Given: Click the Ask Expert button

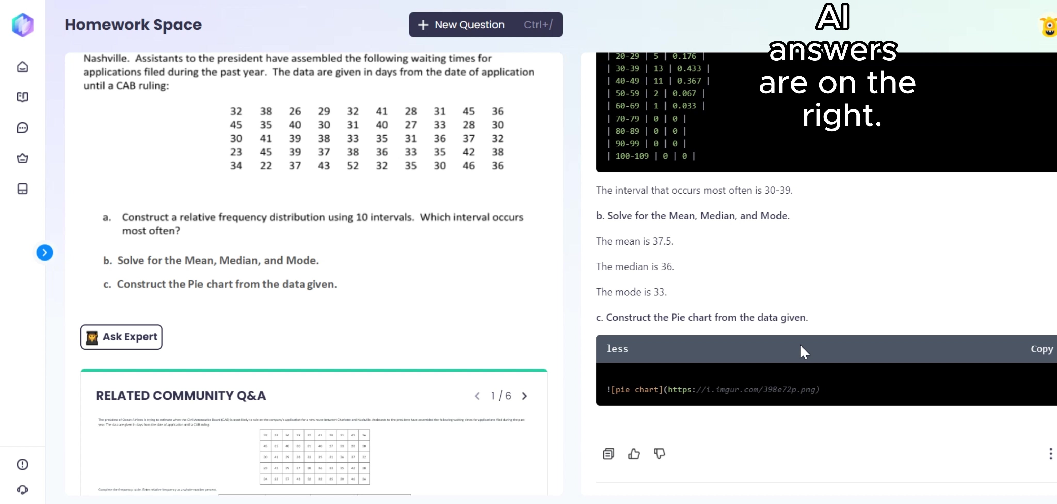Looking at the screenshot, I should pos(121,337).
